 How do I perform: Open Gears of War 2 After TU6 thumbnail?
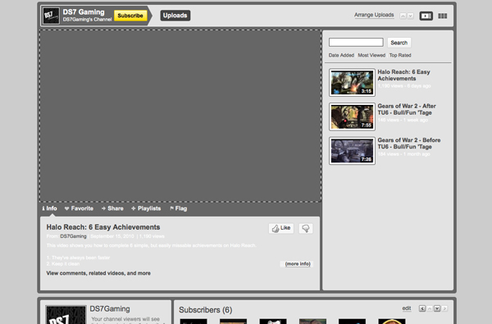[352, 116]
